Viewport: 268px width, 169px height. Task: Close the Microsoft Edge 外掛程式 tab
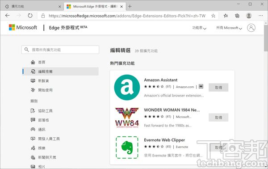(121, 7)
